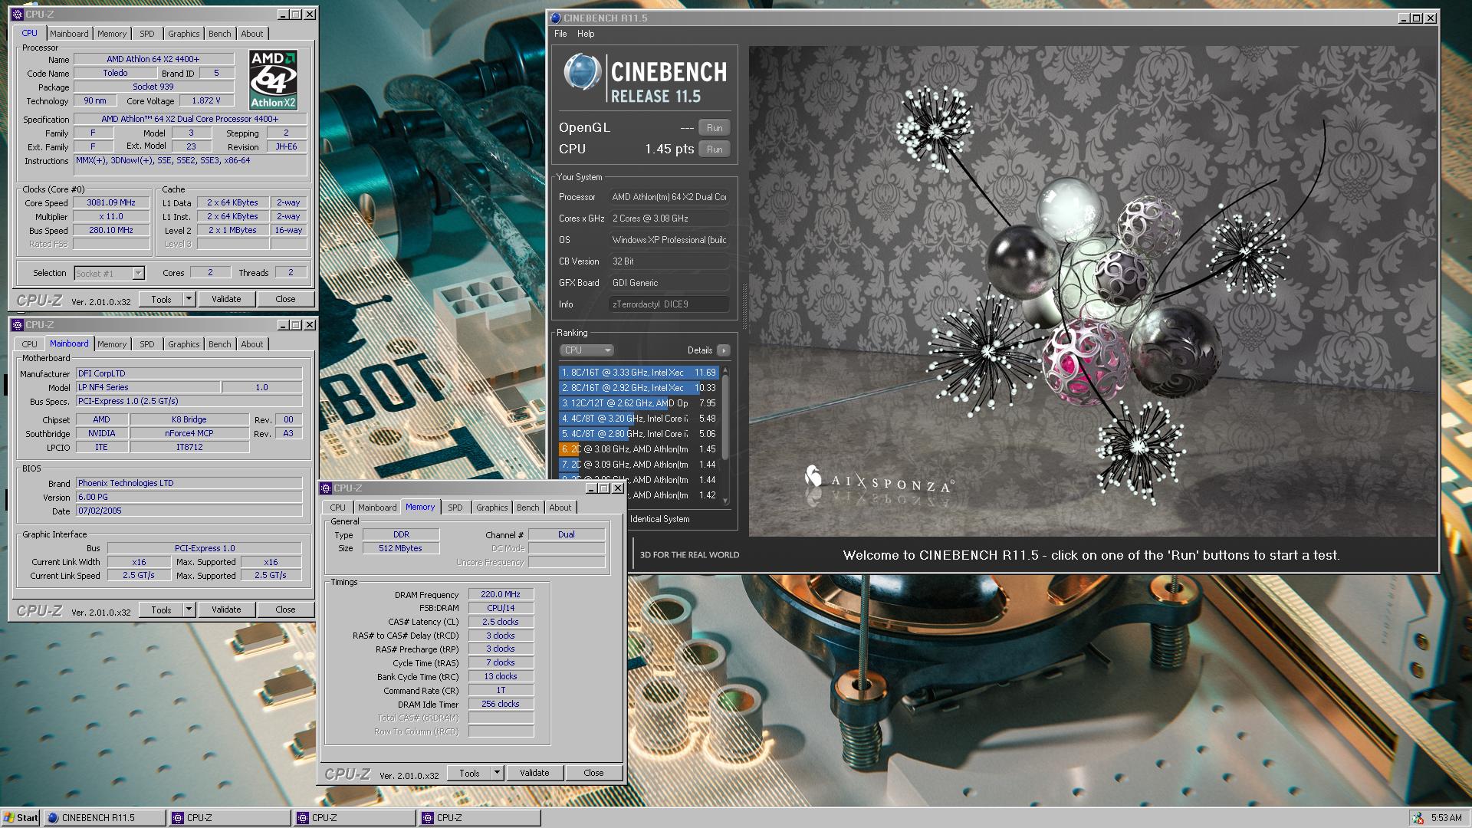Click the Model field LP NF4 Series
Viewport: 1472px width, 828px height.
point(148,387)
